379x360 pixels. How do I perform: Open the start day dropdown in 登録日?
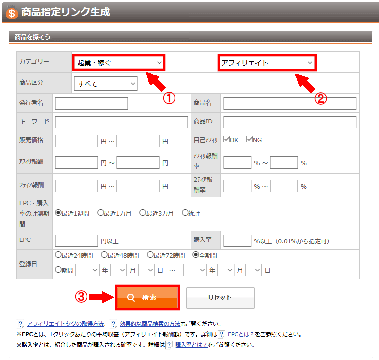[x=146, y=270]
